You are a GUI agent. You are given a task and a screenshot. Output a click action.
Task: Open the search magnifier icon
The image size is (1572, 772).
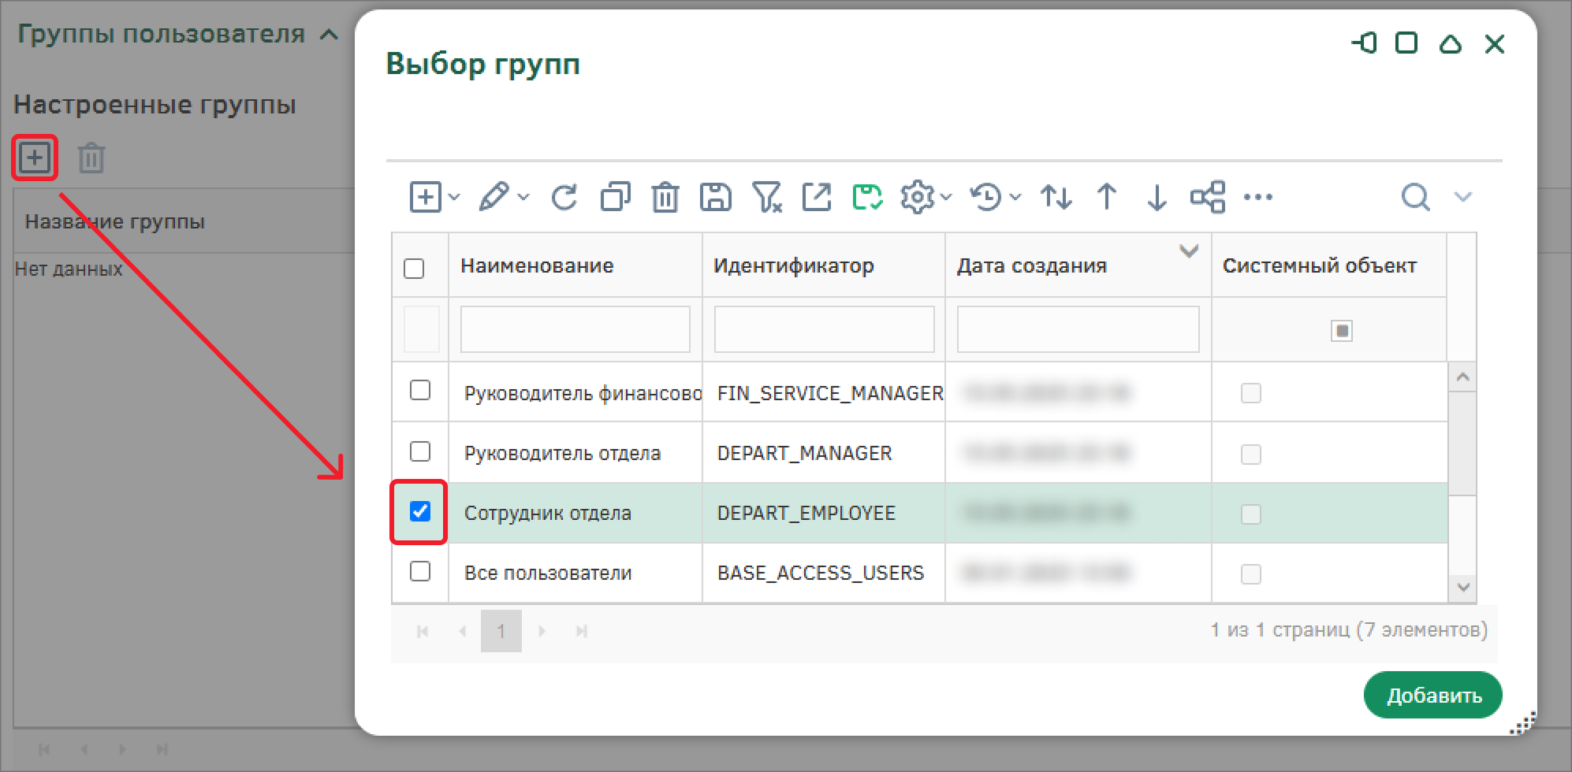(1415, 197)
